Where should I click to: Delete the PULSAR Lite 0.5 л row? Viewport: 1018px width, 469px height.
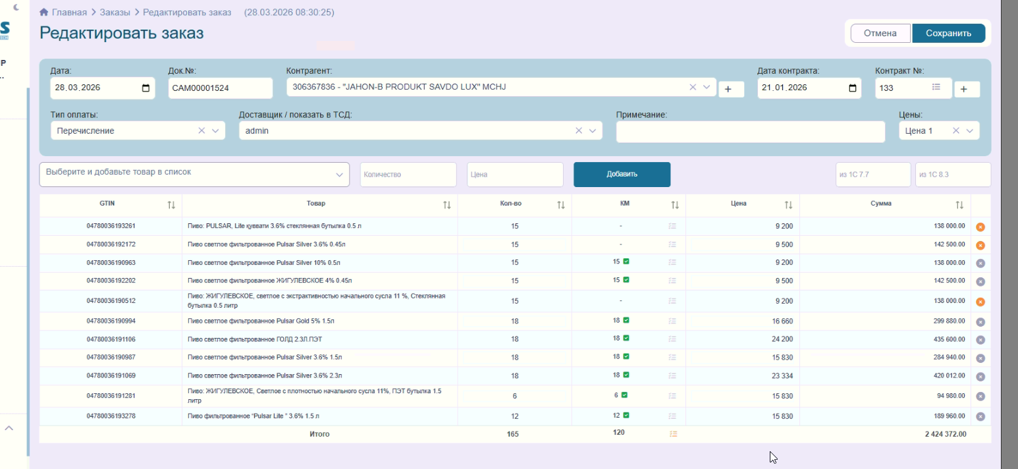click(x=980, y=227)
